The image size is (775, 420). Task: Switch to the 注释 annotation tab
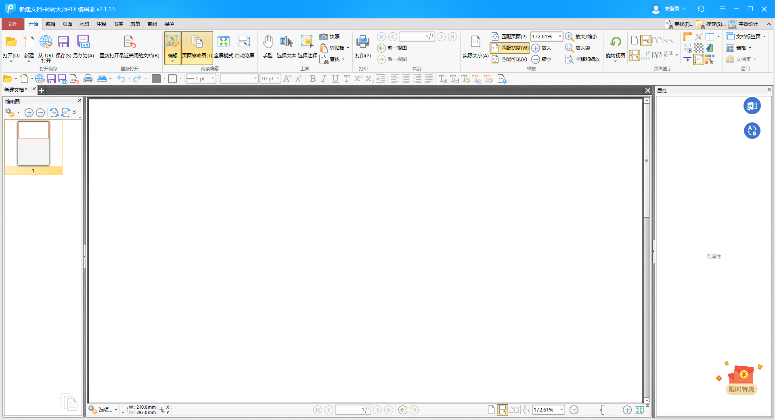(101, 24)
